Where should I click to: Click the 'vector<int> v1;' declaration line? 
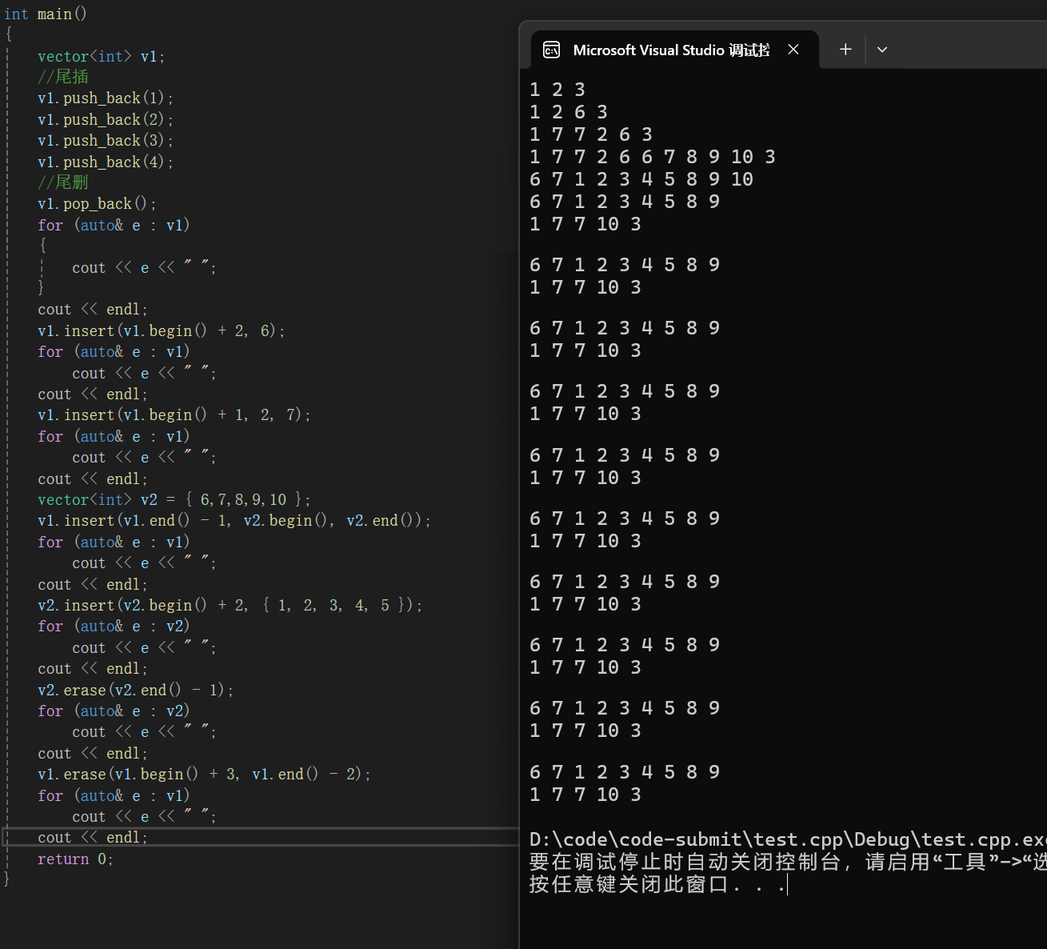pyautogui.click(x=101, y=57)
